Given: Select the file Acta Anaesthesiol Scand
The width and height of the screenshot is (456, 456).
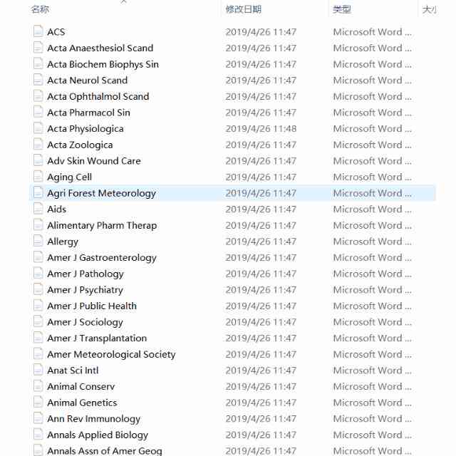Looking at the screenshot, I should [100, 48].
